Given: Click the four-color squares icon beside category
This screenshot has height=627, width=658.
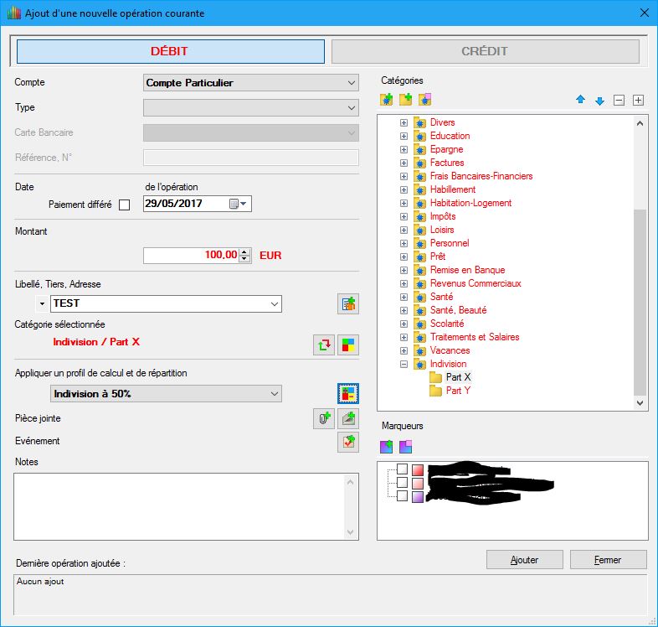Looking at the screenshot, I should (348, 344).
